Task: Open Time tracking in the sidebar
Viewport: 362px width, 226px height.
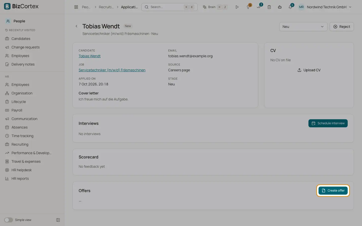Action: click(32, 136)
